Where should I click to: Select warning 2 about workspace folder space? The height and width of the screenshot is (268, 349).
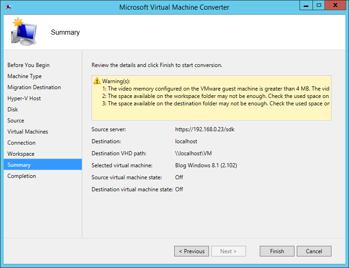tap(215, 96)
